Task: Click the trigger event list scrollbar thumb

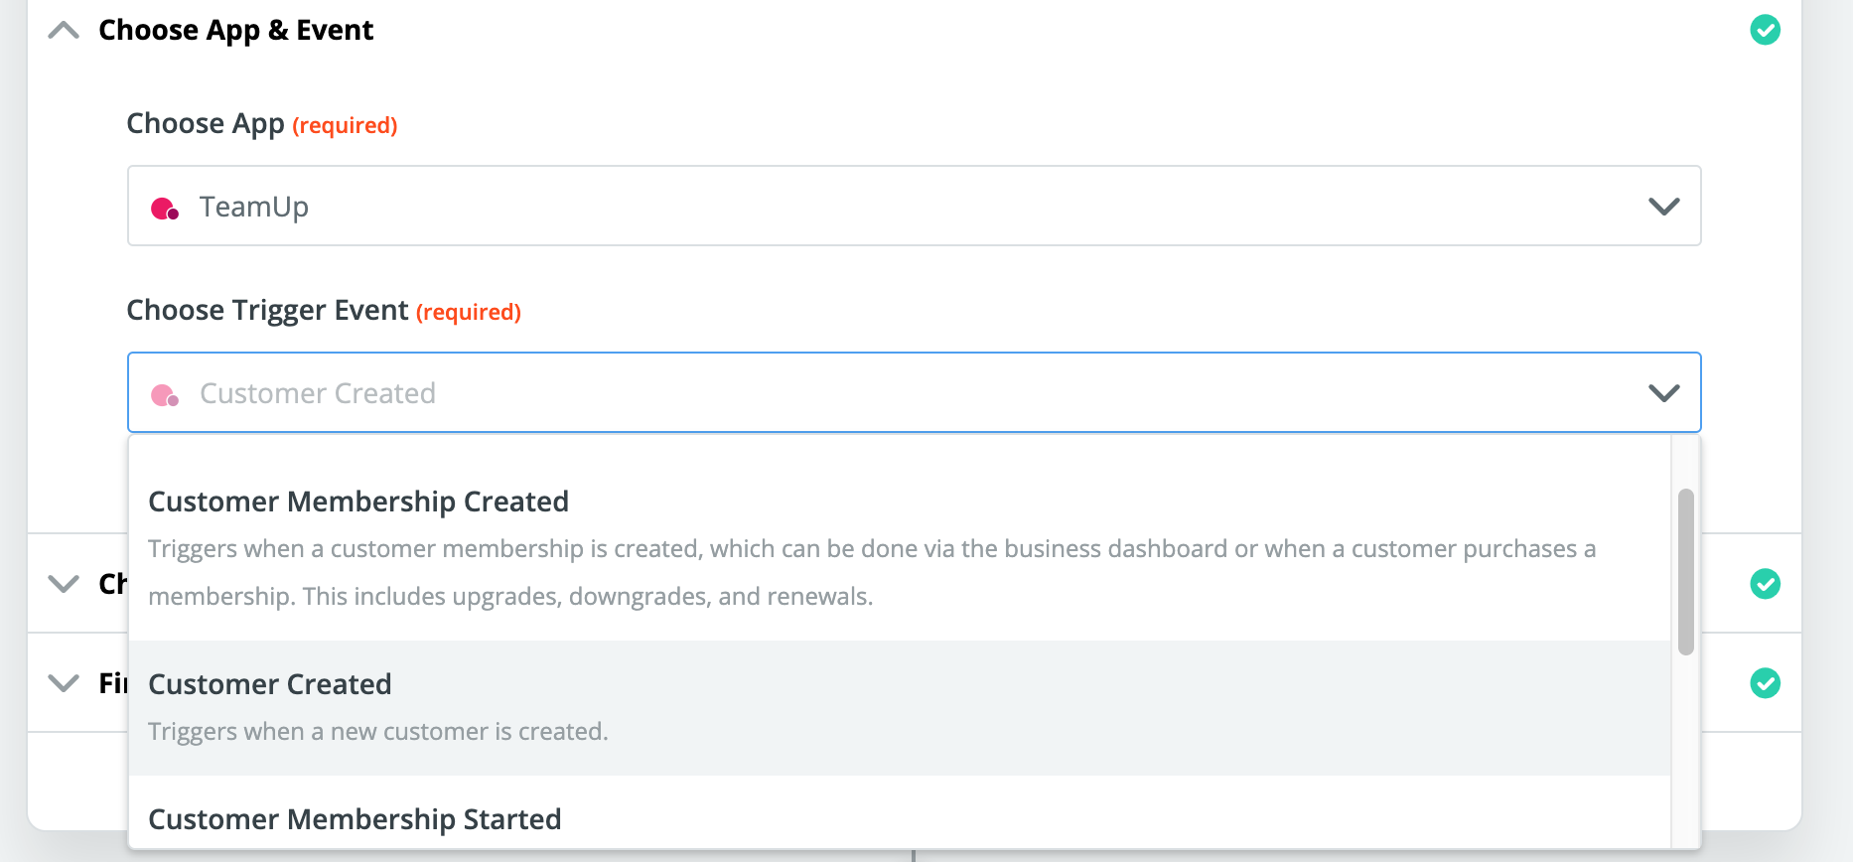Action: pyautogui.click(x=1685, y=572)
